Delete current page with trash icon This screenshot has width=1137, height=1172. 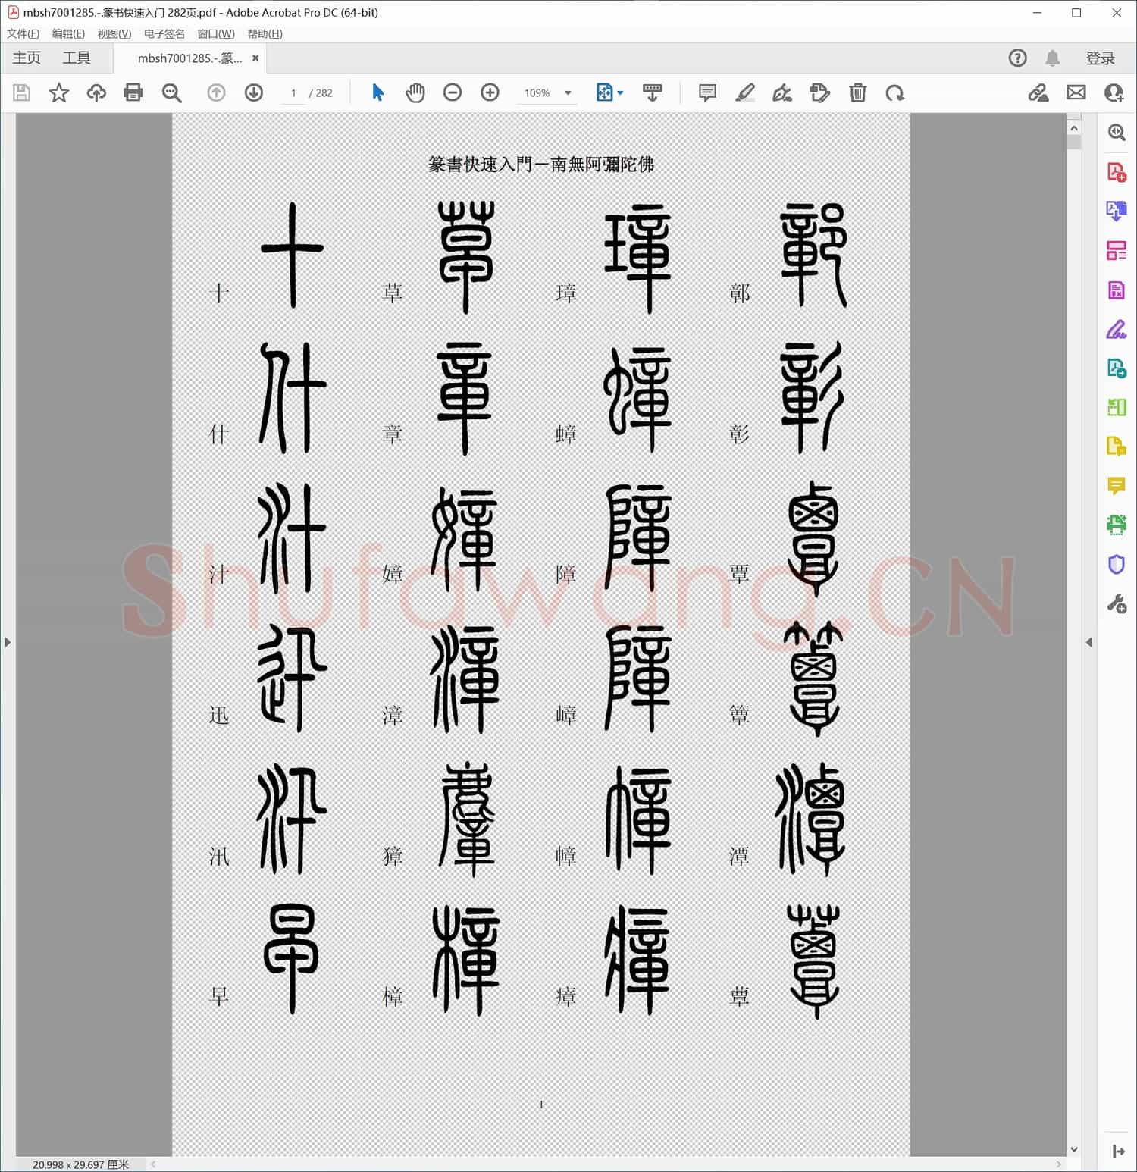[x=857, y=92]
